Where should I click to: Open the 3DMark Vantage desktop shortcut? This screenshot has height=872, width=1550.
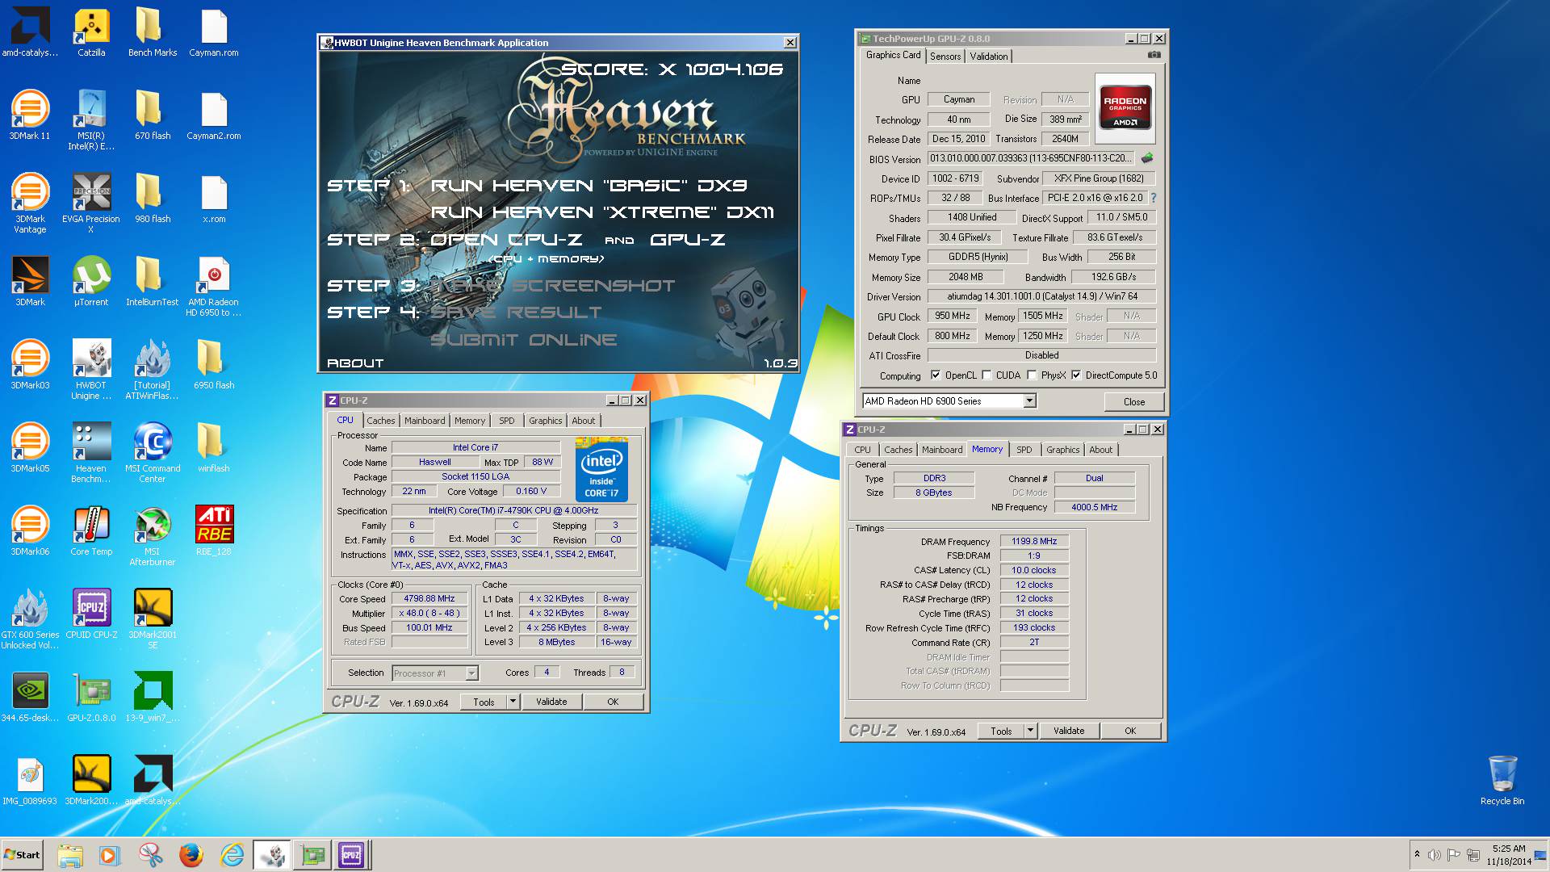click(x=30, y=203)
